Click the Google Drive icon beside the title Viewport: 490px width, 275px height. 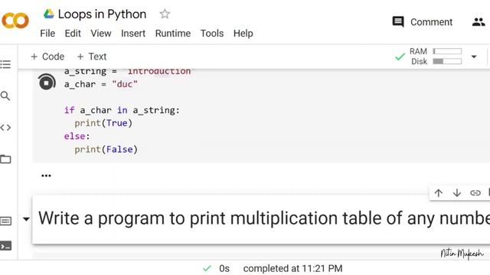point(48,14)
